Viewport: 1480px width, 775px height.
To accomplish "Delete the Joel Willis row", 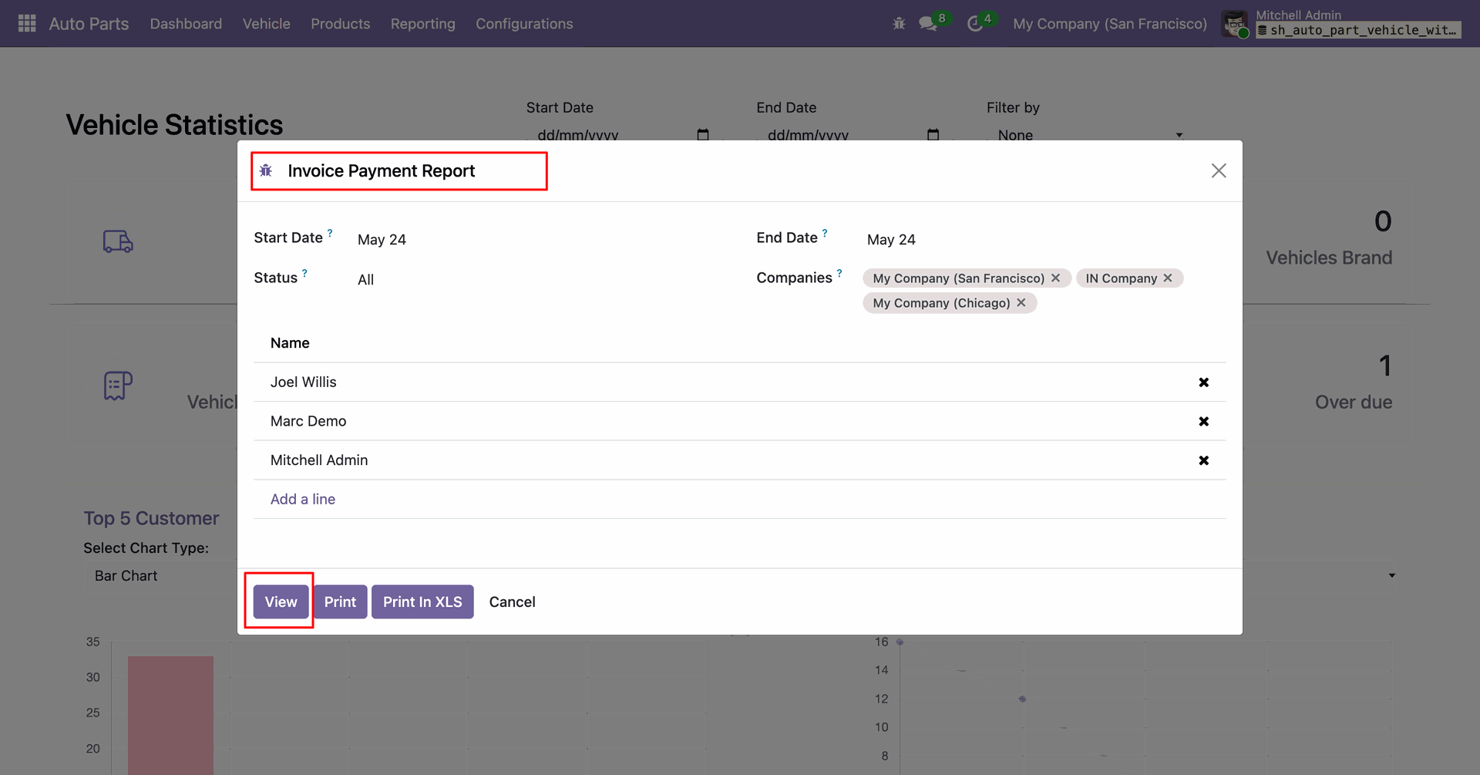I will coord(1203,382).
